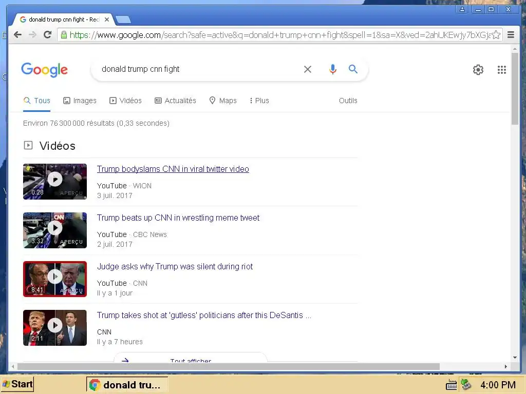
Task: Click the Environ 76 300 000 résultats text
Action: pyautogui.click(x=96, y=123)
